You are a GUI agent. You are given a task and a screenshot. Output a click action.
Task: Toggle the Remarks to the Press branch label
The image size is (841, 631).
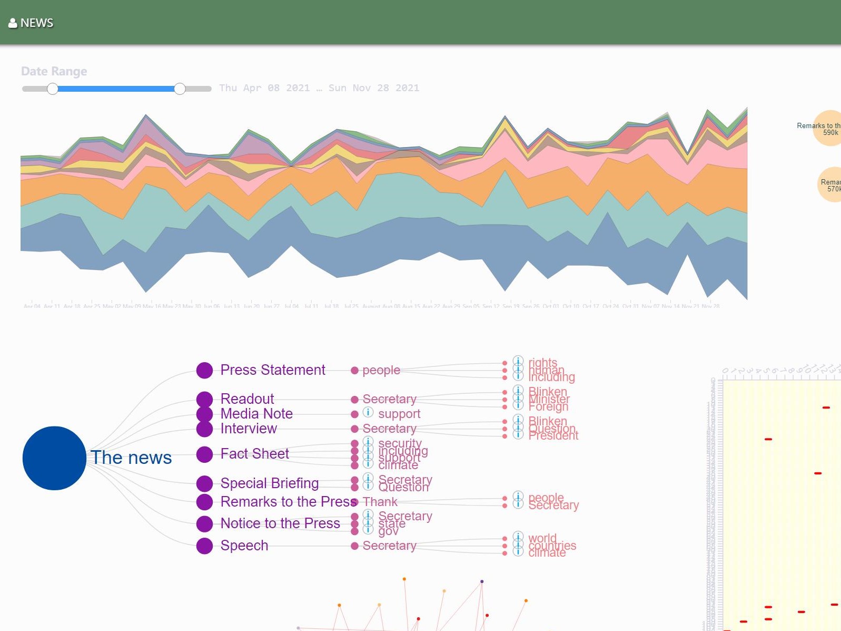point(289,502)
